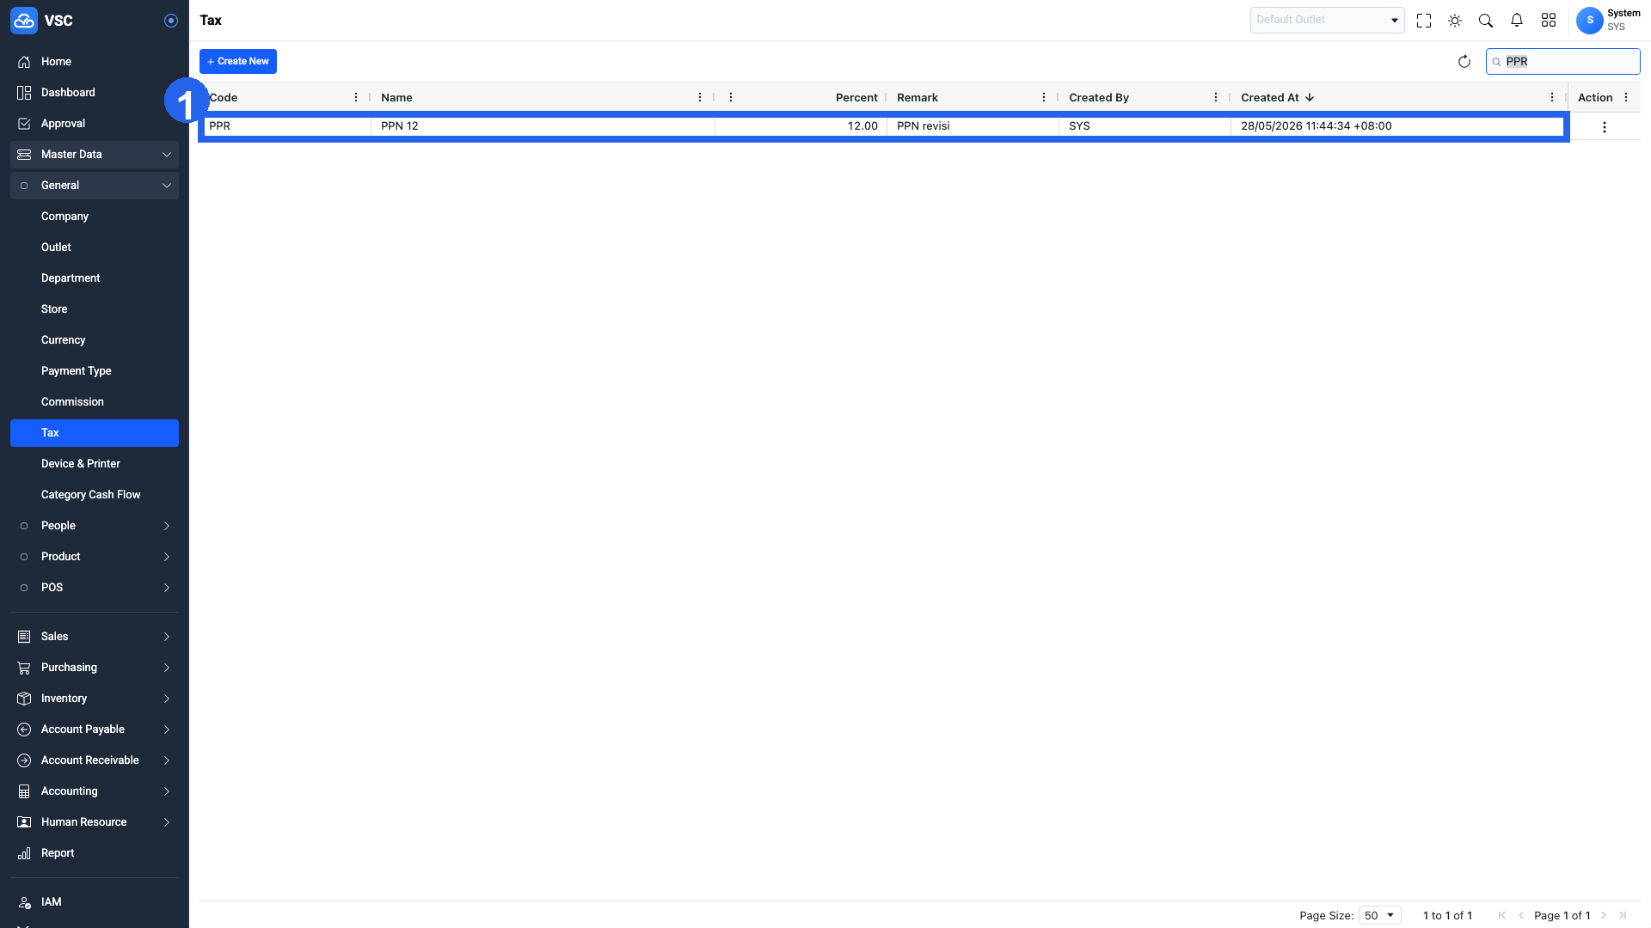The image size is (1651, 928).
Task: Expand the People submenu
Action: tap(95, 526)
